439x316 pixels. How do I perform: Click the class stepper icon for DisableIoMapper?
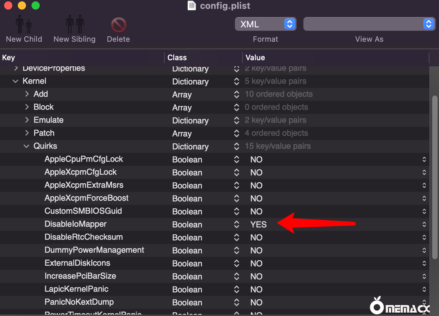pyautogui.click(x=236, y=224)
